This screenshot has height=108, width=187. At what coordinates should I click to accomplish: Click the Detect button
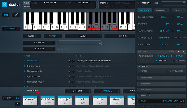click(32, 36)
